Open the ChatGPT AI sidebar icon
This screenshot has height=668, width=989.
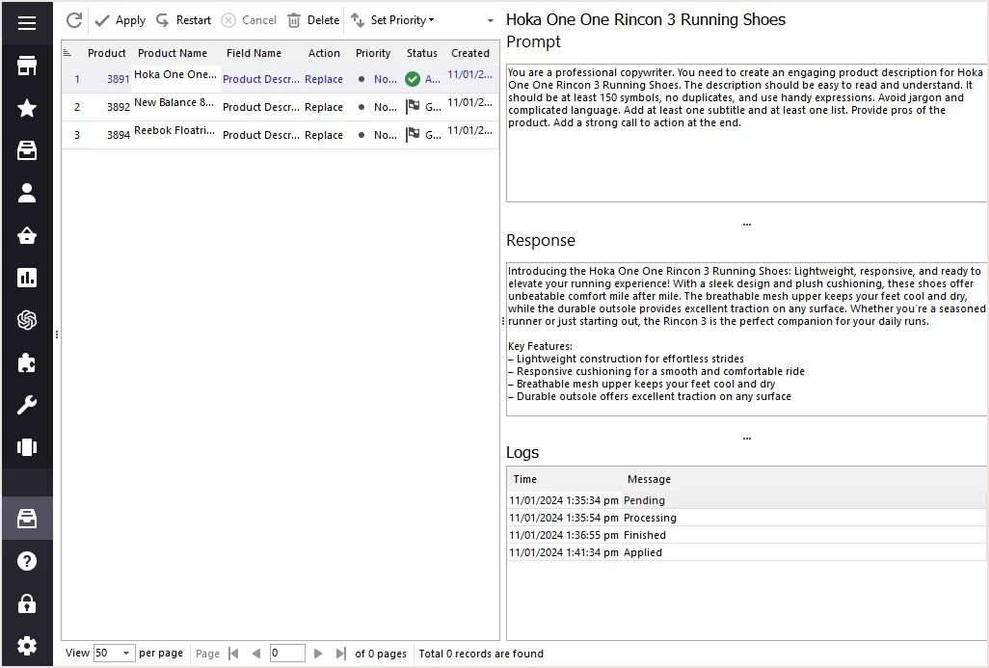tap(27, 320)
